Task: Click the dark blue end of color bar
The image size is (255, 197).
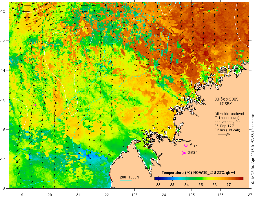Action: 156,179
